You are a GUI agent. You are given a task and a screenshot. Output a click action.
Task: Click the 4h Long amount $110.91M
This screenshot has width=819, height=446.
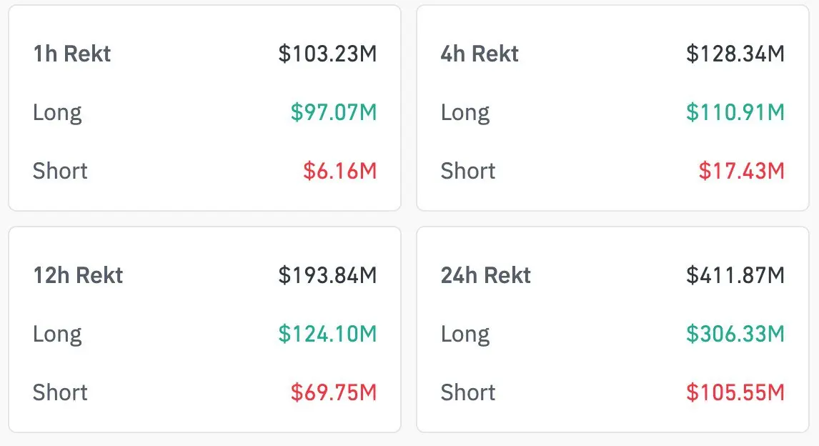click(x=735, y=112)
